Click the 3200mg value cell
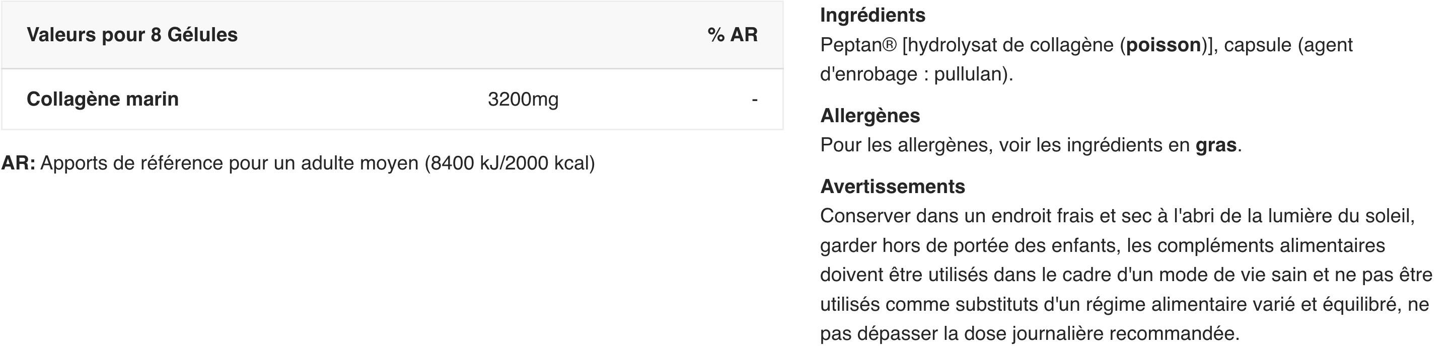Viewport: 1452px width, 358px height. pos(523,99)
